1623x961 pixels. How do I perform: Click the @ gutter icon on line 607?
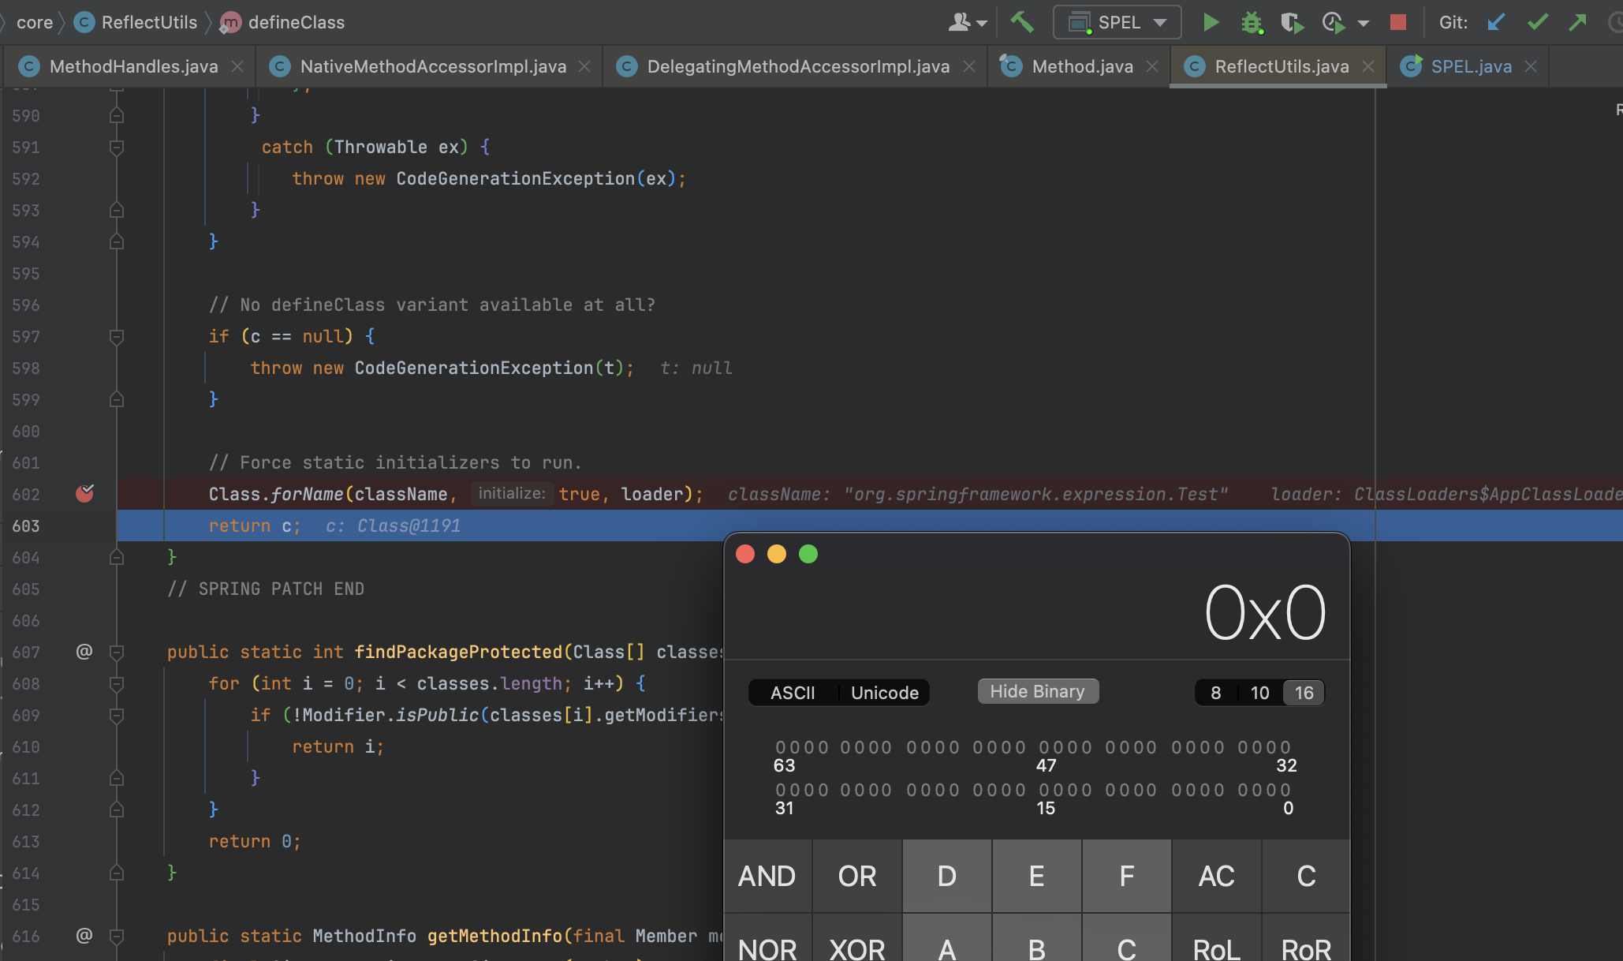click(x=84, y=652)
